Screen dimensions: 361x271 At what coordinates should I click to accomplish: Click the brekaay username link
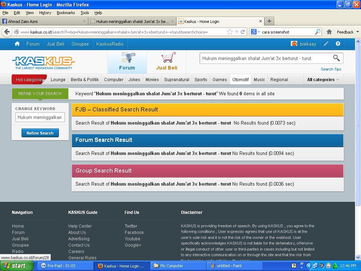[x=308, y=44]
